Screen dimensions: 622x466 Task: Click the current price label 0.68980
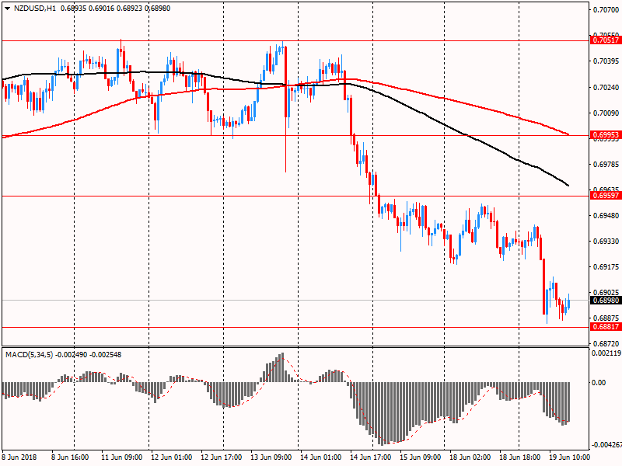(x=606, y=301)
